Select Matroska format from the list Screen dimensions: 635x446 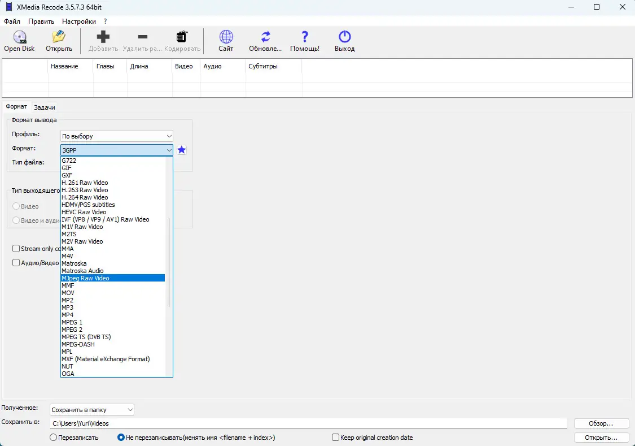coord(113,263)
